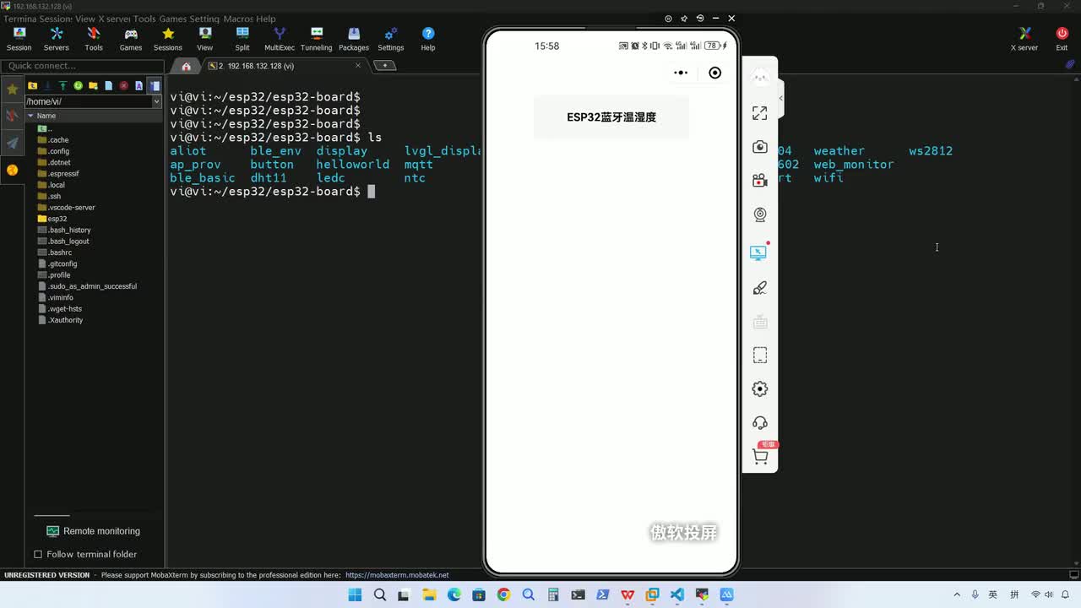Open WPS Office from the taskbar
The width and height of the screenshot is (1081, 608).
(627, 594)
